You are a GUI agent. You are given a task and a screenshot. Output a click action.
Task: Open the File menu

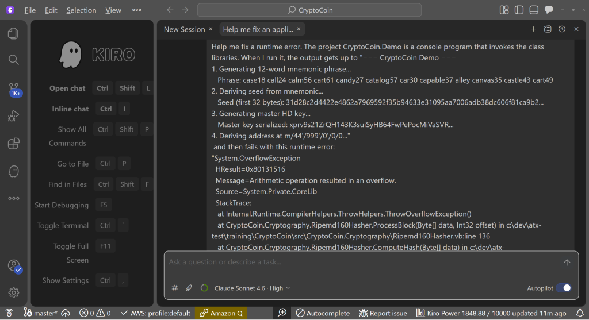tap(30, 10)
